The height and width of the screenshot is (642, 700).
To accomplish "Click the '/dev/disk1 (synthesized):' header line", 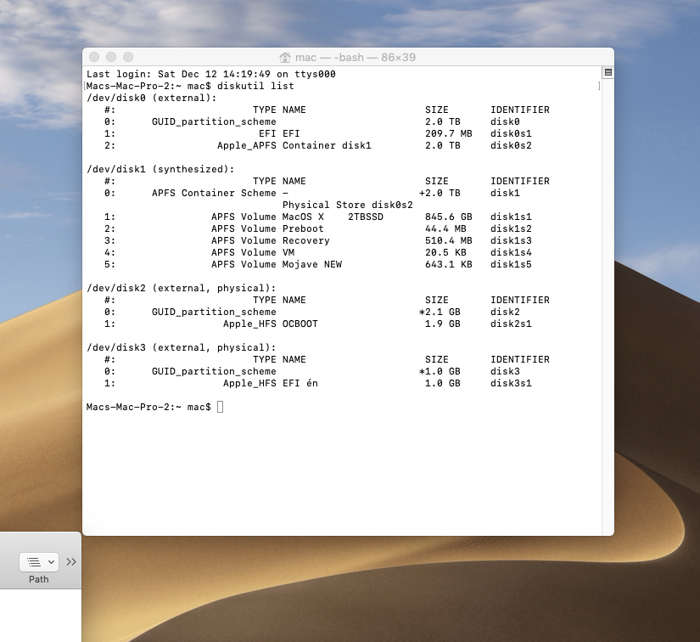I will pos(160,169).
